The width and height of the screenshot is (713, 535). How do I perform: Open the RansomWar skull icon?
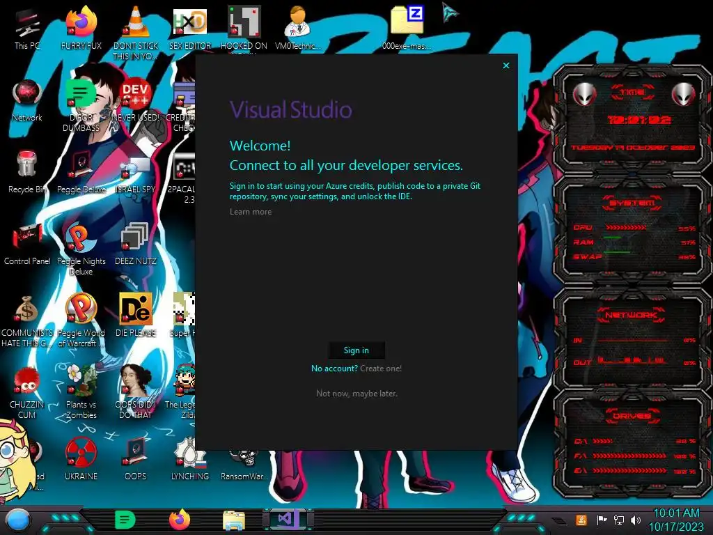pos(244,464)
